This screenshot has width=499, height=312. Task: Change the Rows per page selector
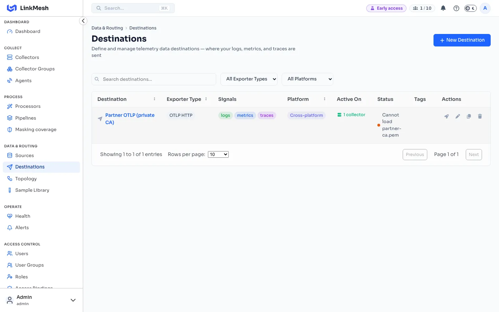point(218,155)
